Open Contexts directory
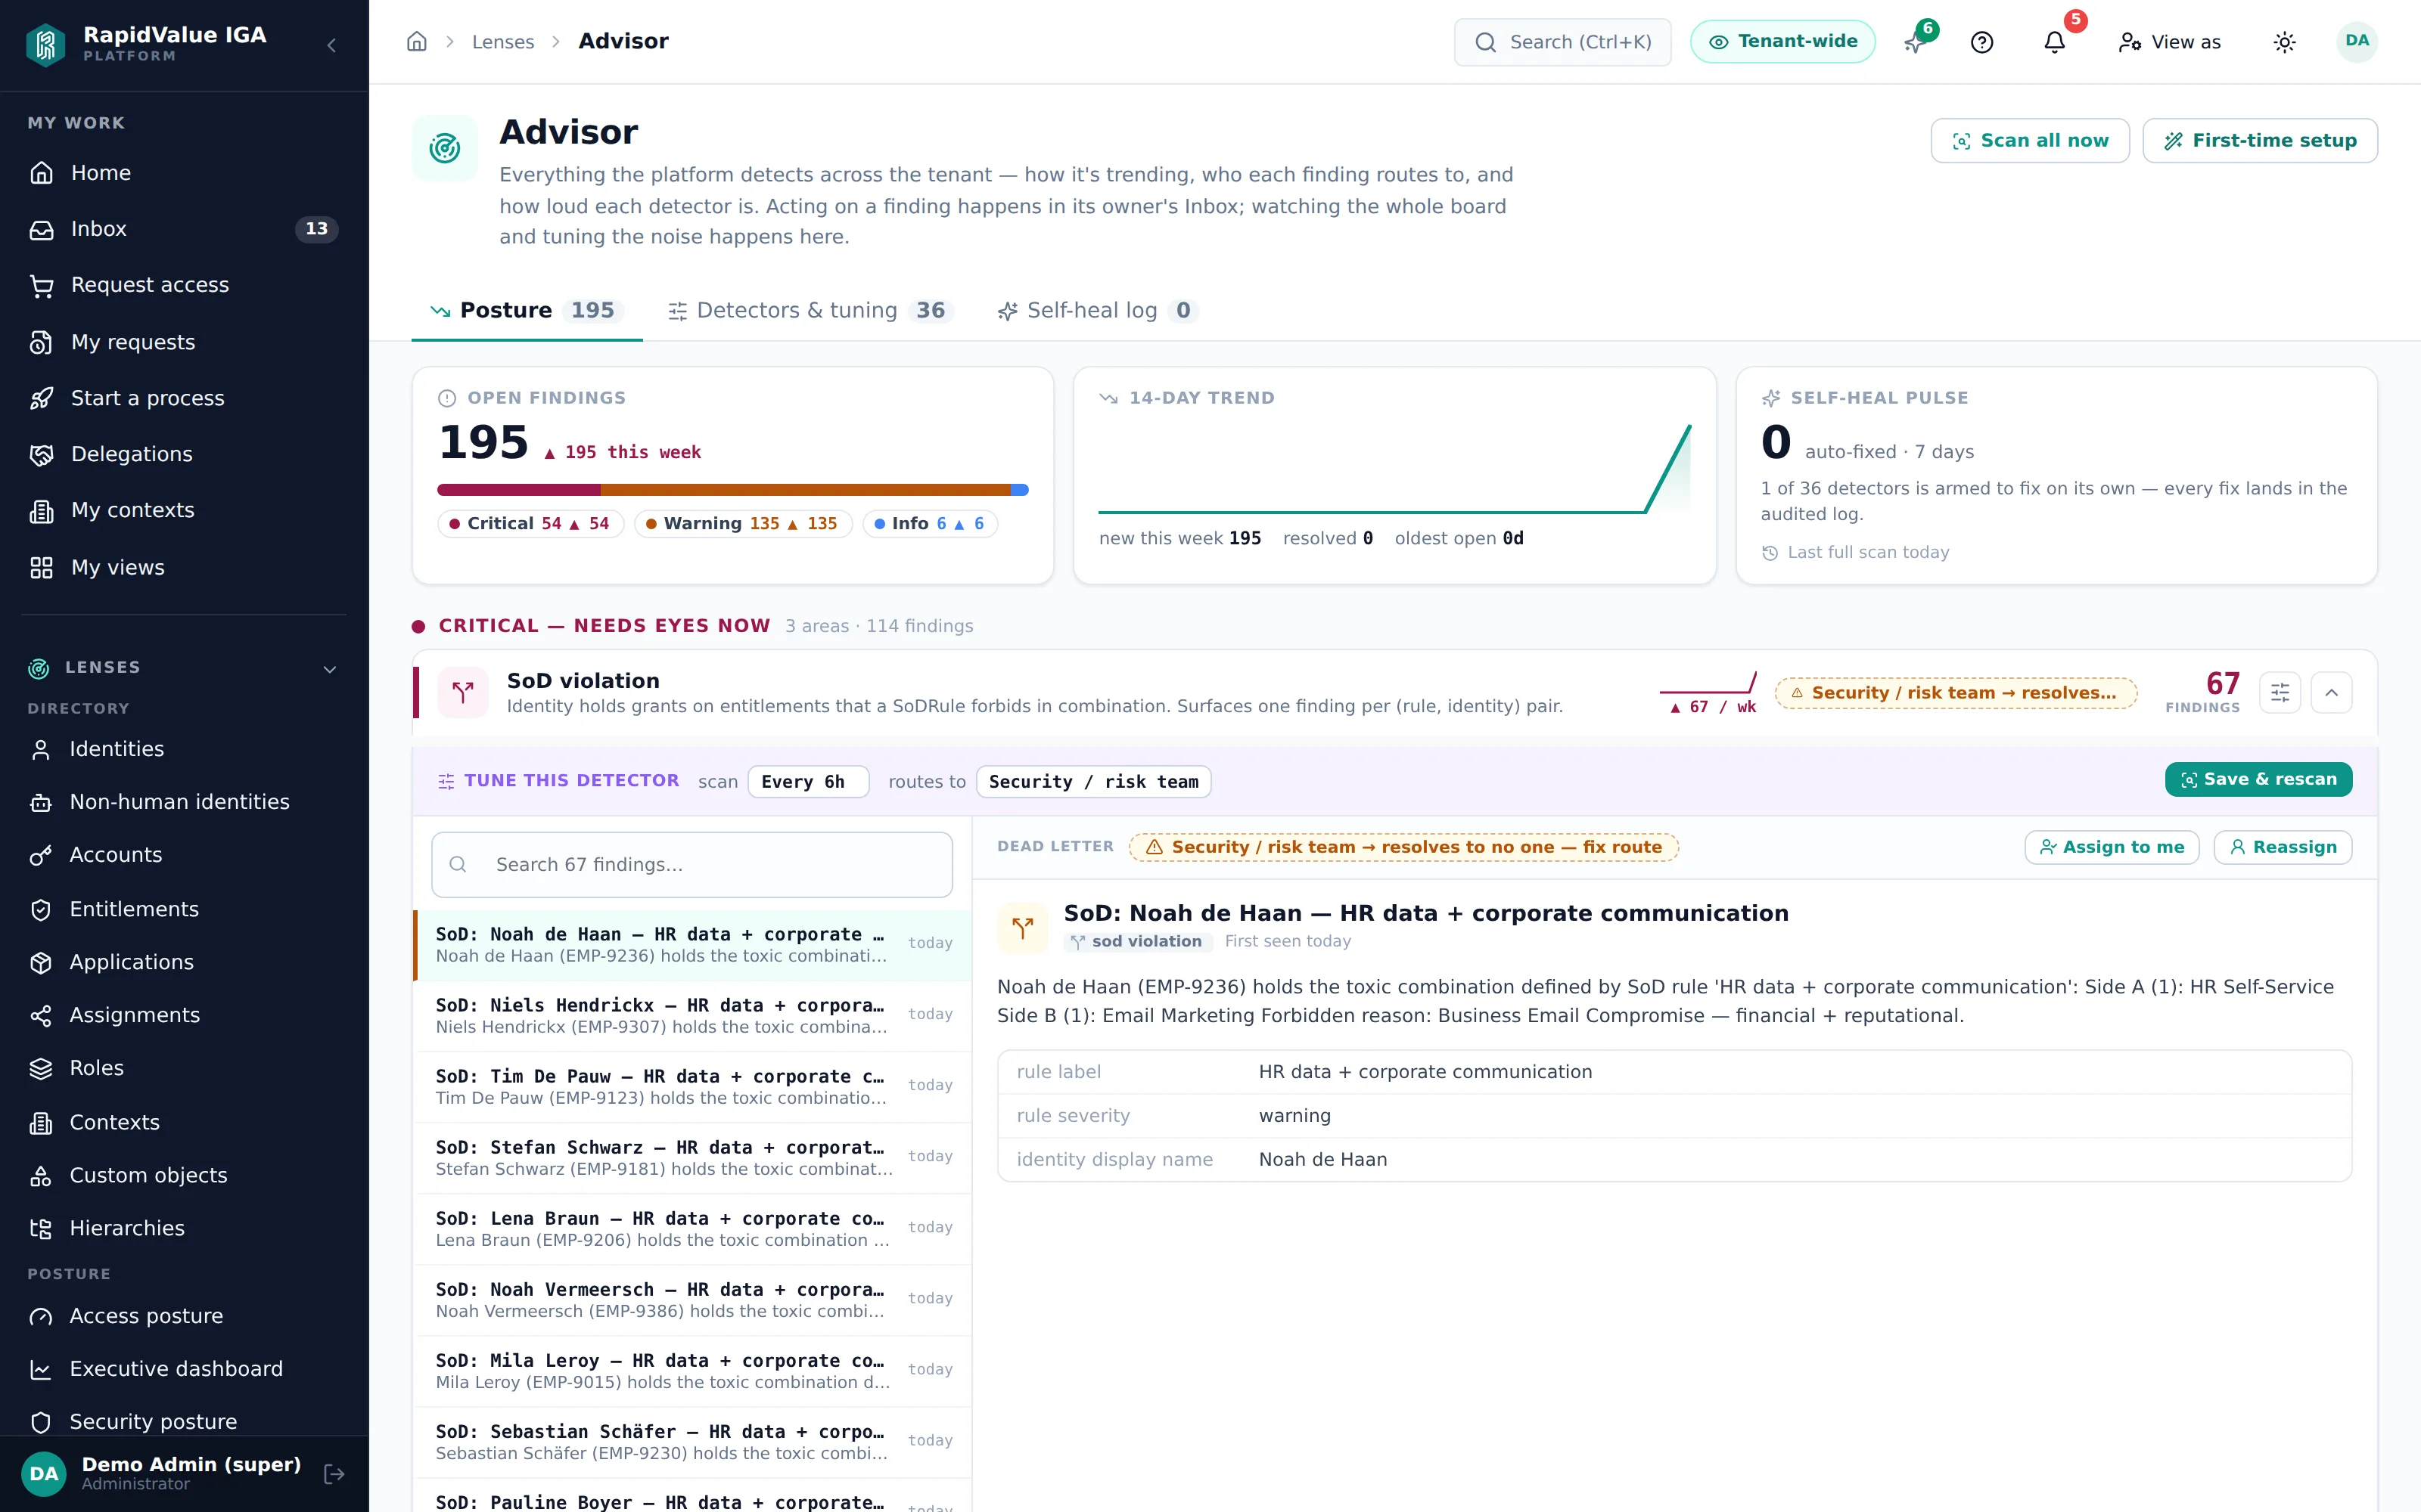Screen dimensions: 2421x1512 [184, 1122]
